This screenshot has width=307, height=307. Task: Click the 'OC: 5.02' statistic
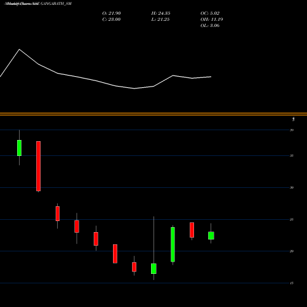210,13
